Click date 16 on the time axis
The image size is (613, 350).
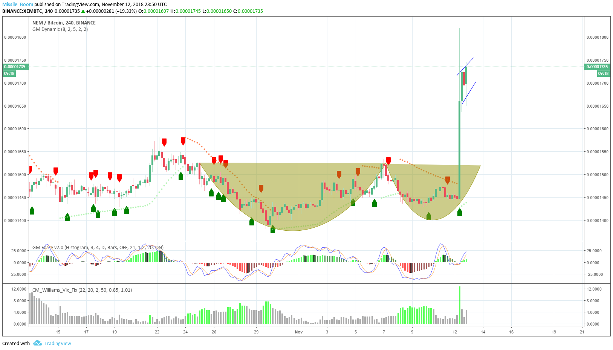[511, 332]
